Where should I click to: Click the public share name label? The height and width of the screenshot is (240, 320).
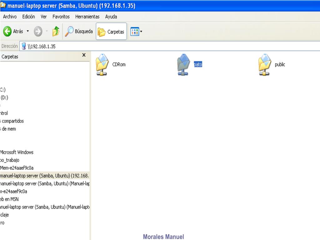280,64
